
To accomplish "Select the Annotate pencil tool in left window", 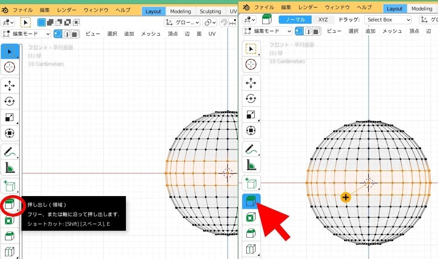I will click(x=10, y=152).
